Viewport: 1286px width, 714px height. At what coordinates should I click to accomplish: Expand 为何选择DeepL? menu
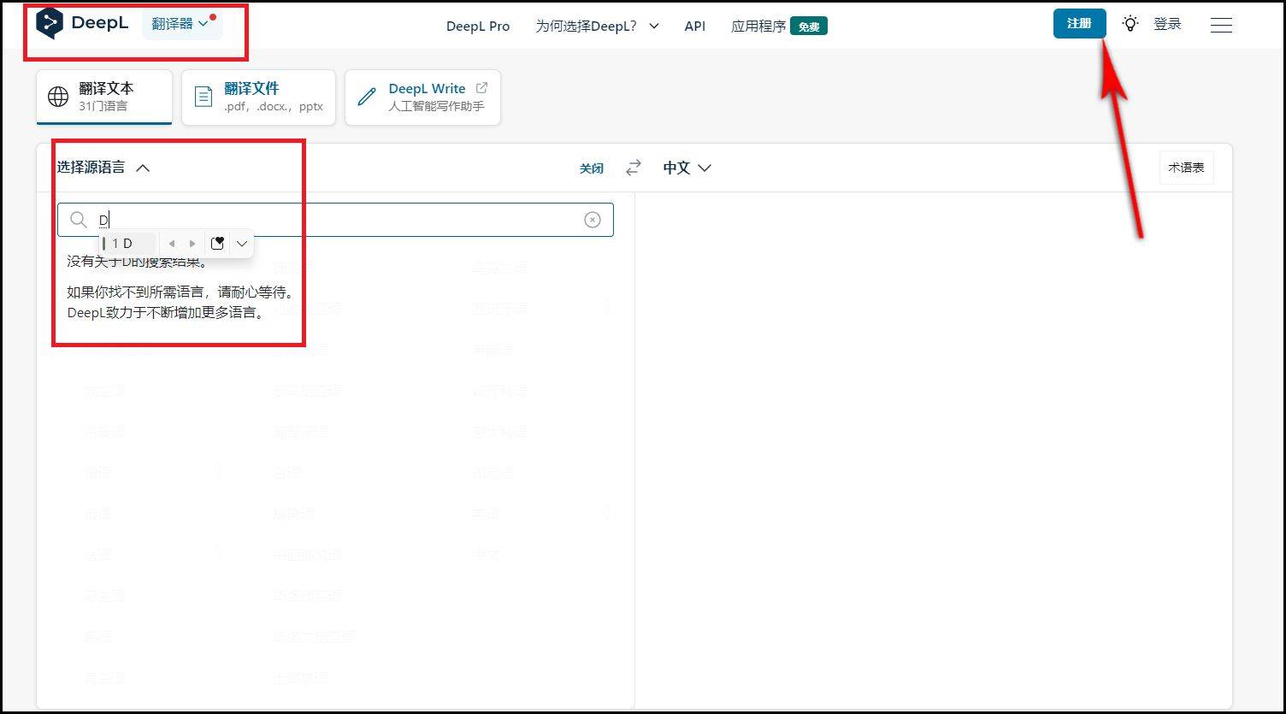coord(597,26)
